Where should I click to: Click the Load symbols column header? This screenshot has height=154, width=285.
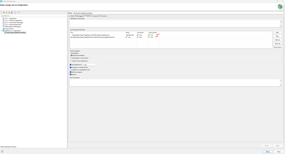coord(153,33)
